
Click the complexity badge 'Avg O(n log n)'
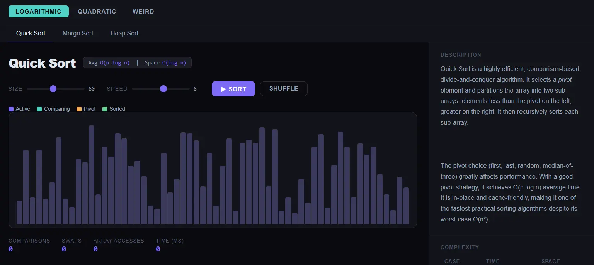pos(109,63)
